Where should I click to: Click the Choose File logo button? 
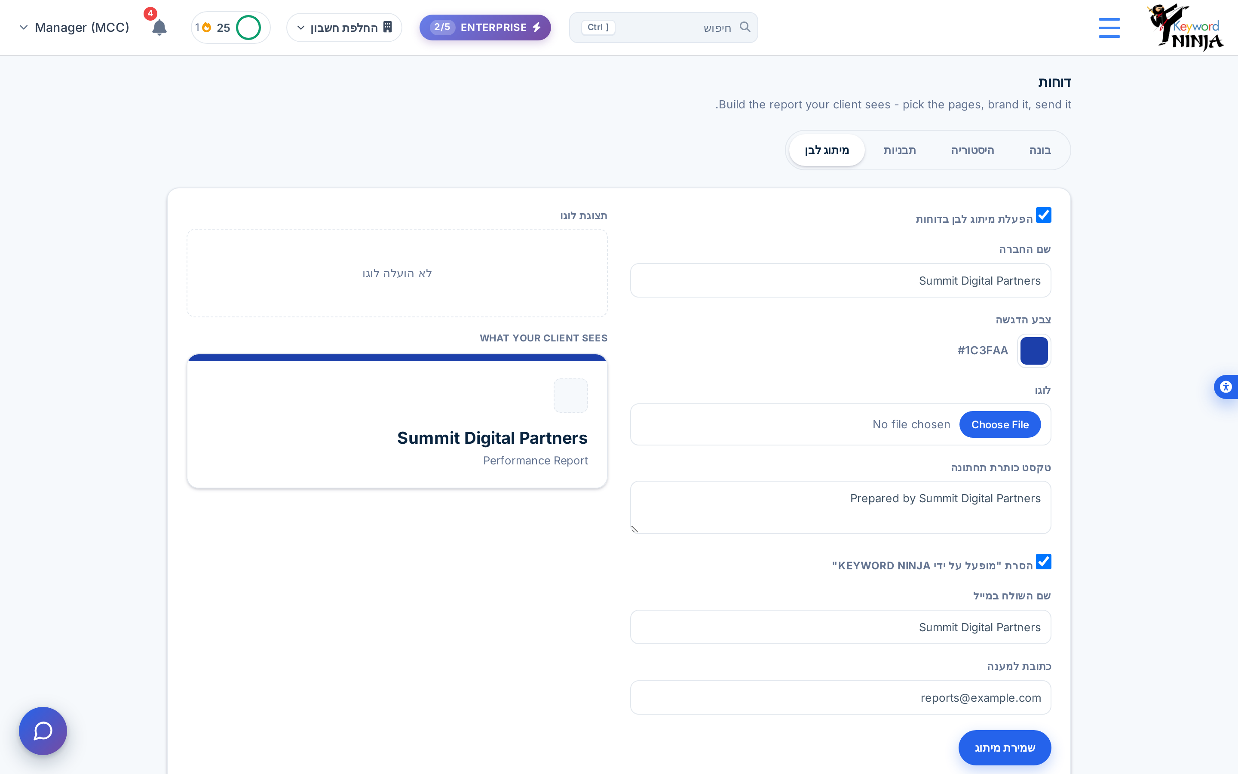999,424
